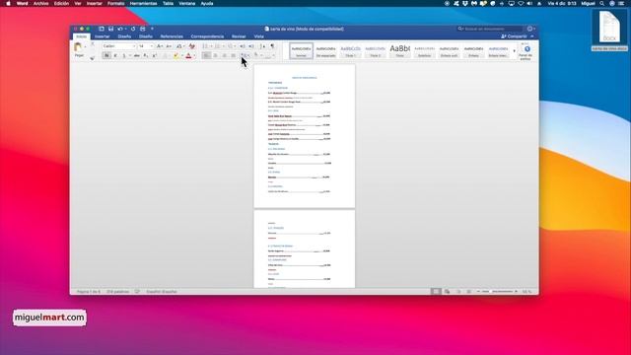Expand the styles gallery arrow
Screen dimensions: 631x355
514,51
